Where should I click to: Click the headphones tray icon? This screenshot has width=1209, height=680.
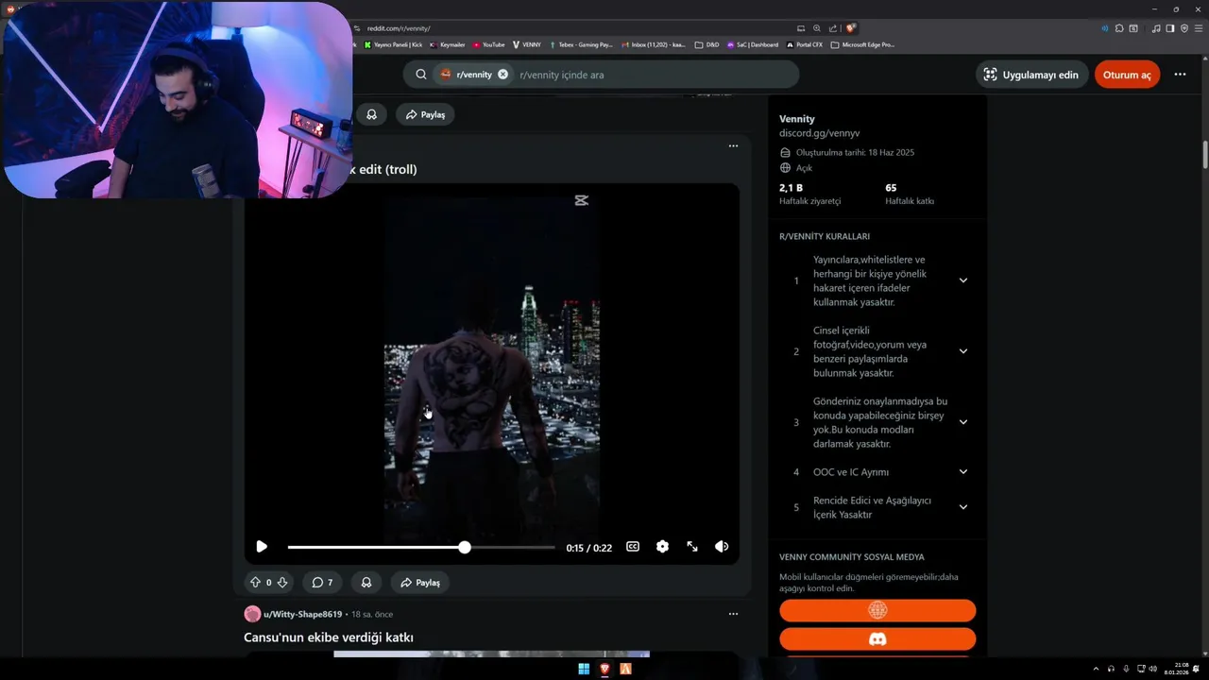click(x=1111, y=669)
